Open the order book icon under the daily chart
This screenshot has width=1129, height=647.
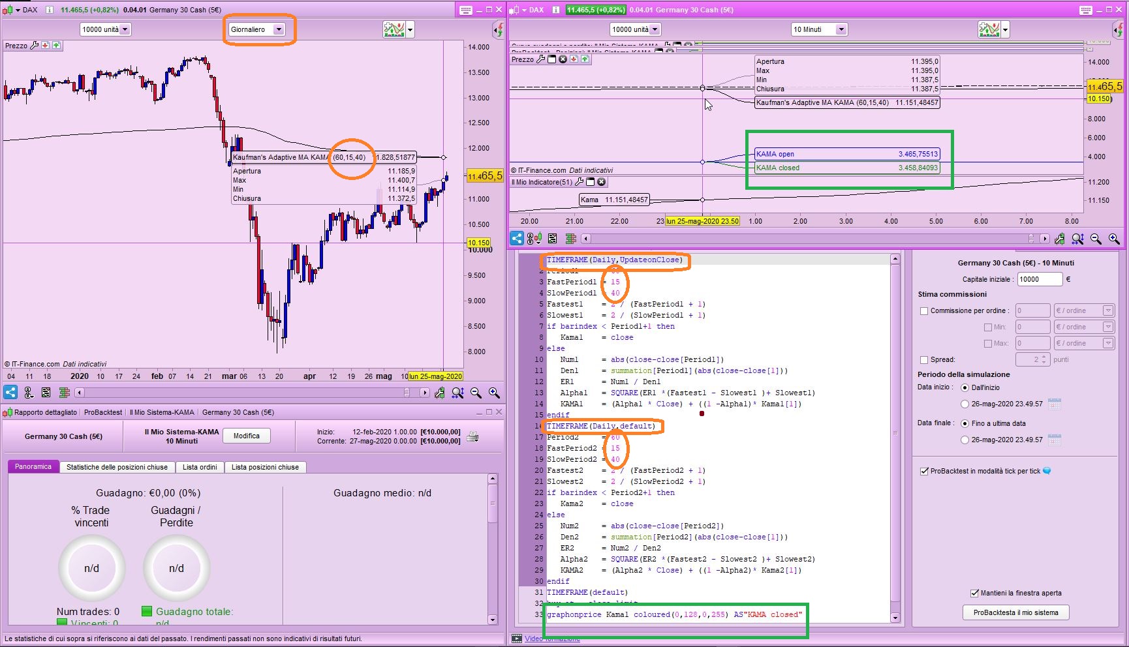pos(64,393)
